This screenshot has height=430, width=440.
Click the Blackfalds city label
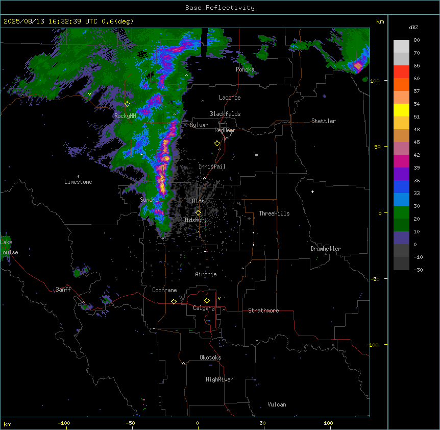click(225, 114)
